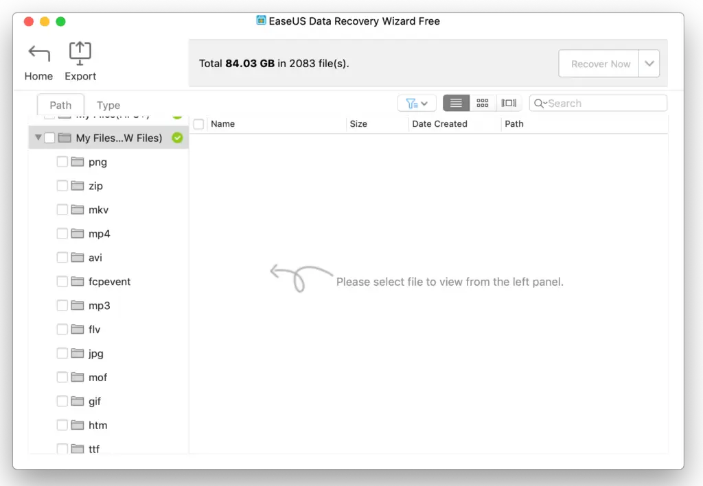The image size is (703, 486).
Task: Select the ttf folder icon
Action: tap(78, 448)
